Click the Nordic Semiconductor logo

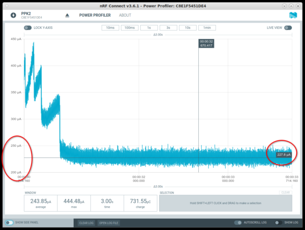293,15
